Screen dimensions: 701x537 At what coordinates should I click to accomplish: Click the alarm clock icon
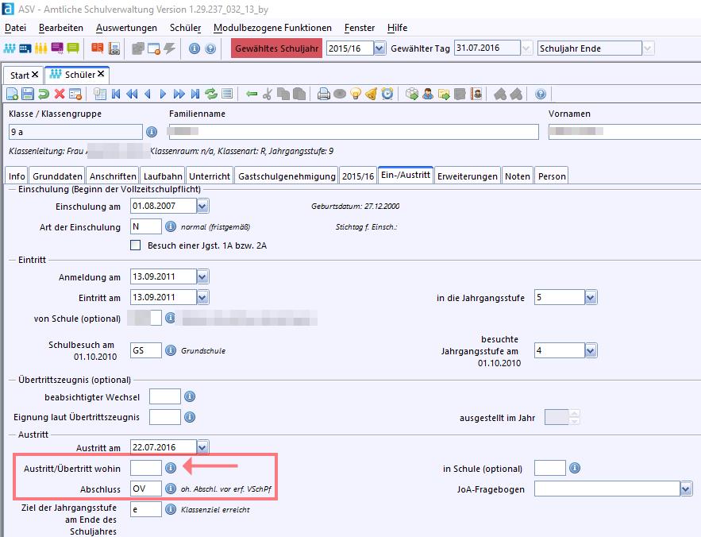[387, 94]
